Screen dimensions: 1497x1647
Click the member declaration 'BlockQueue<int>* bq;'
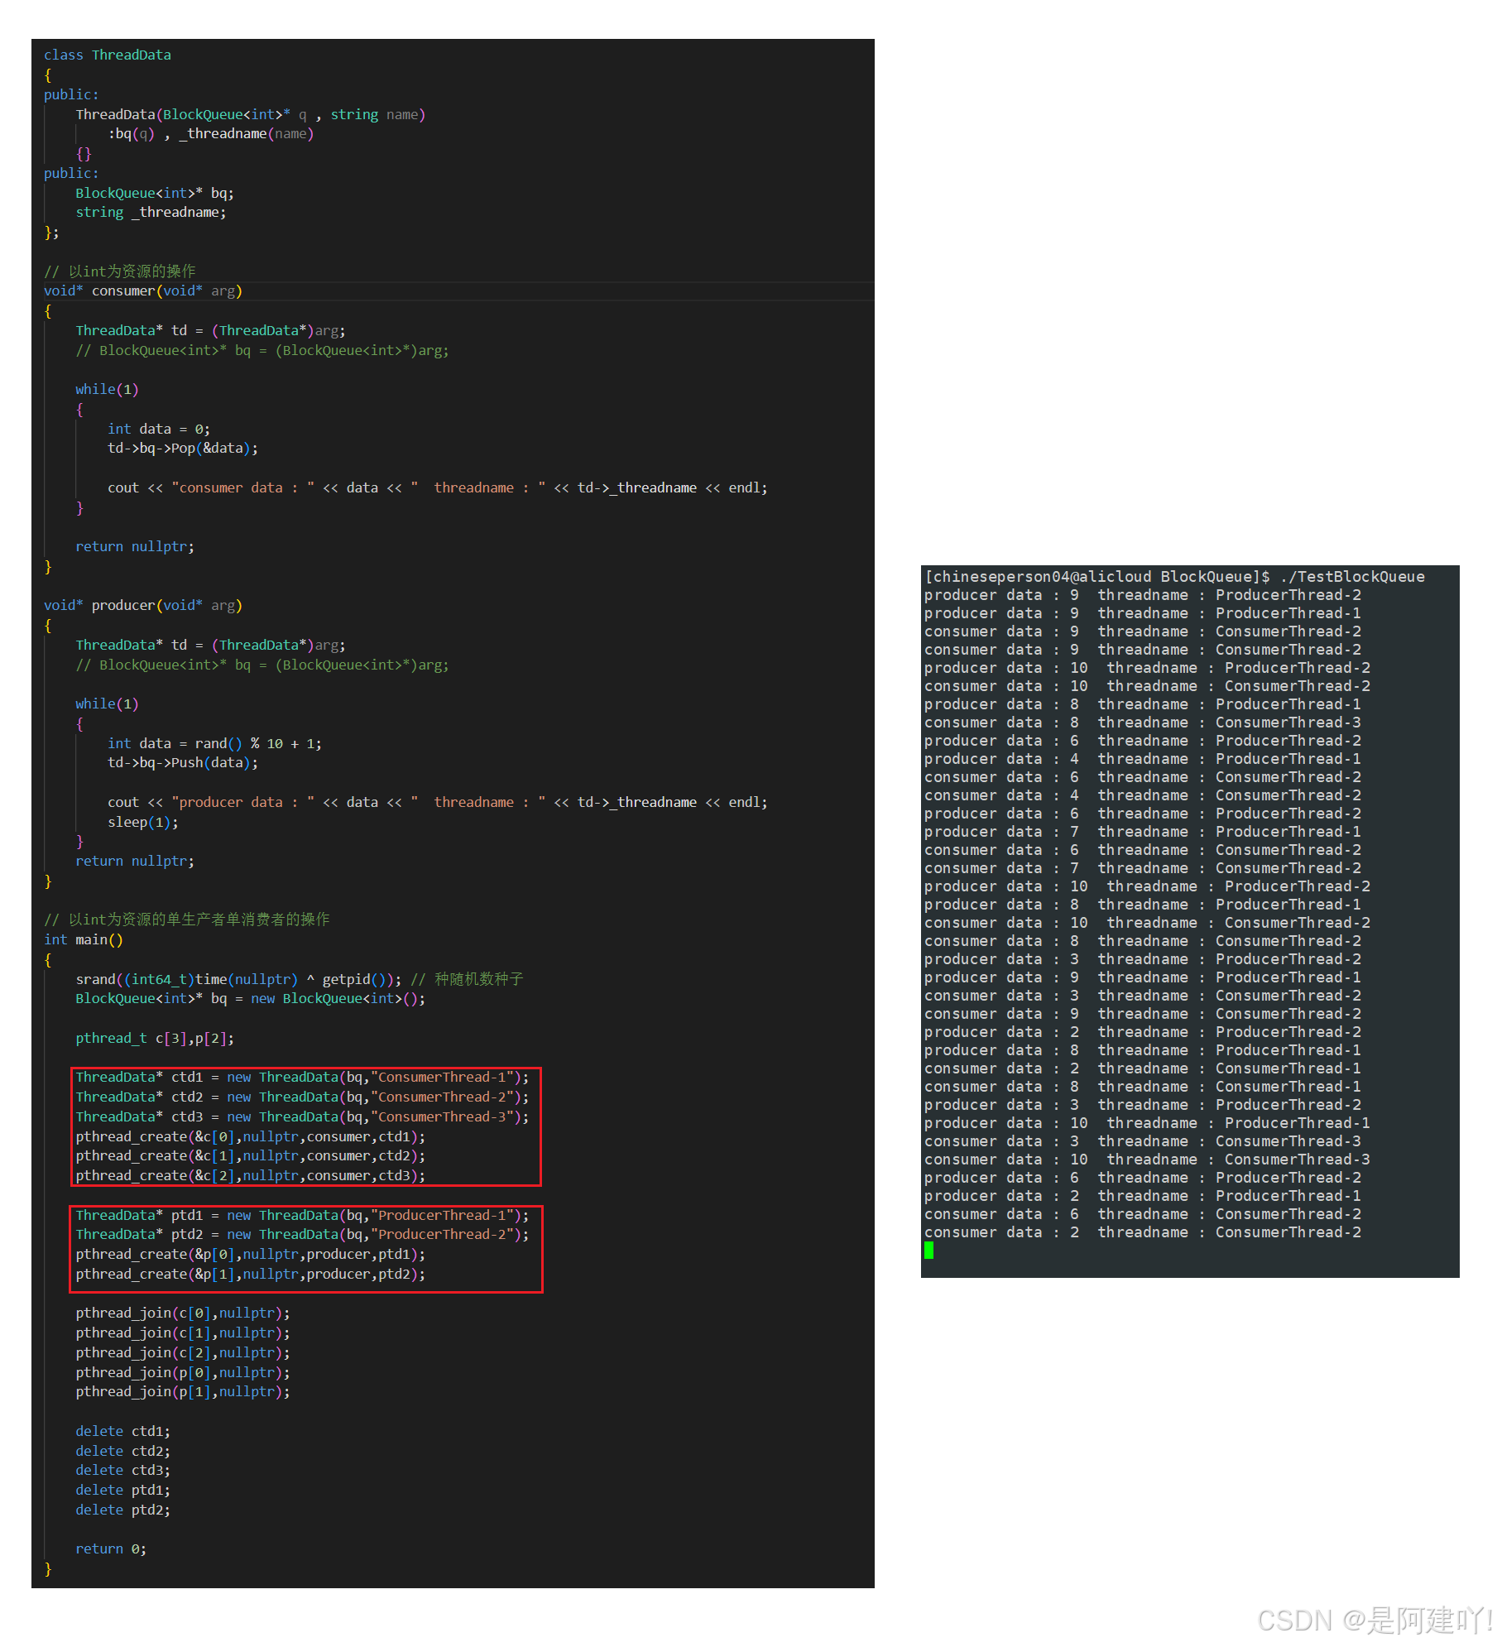tap(155, 193)
